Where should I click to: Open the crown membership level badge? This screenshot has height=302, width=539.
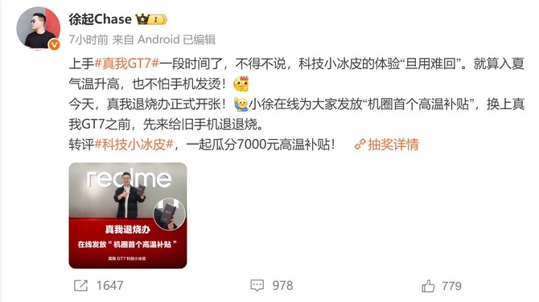click(x=151, y=19)
